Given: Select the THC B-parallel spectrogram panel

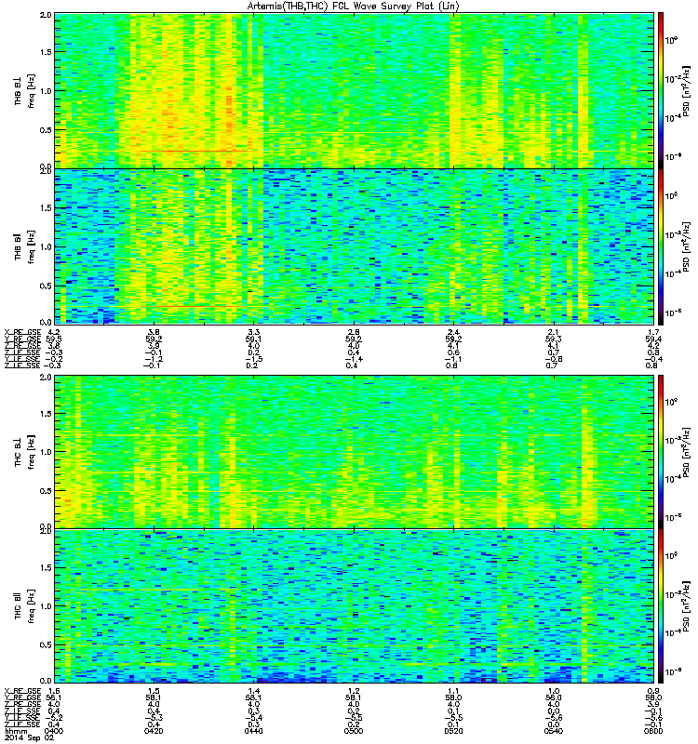Looking at the screenshot, I should tap(354, 606).
